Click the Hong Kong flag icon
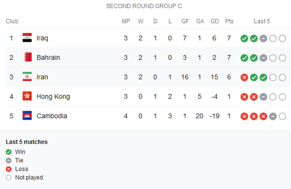 coord(27,96)
